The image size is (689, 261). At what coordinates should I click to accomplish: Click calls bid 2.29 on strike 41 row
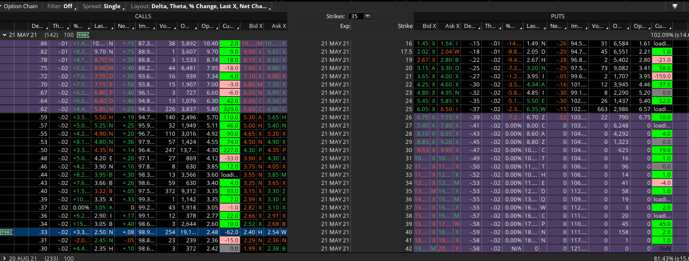[250, 240]
